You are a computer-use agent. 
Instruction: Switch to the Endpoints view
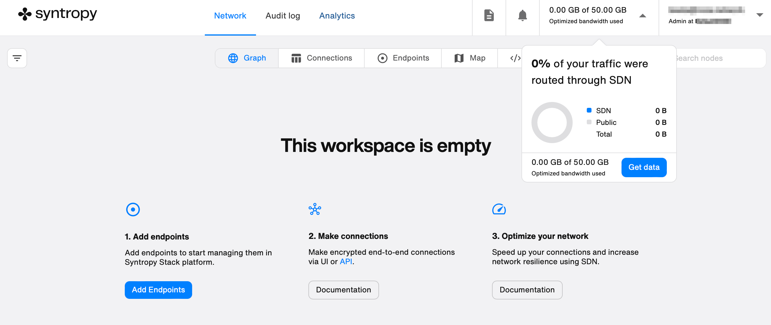tap(403, 58)
